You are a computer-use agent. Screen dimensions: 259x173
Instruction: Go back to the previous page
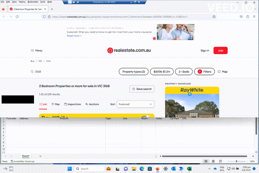tap(4, 17)
